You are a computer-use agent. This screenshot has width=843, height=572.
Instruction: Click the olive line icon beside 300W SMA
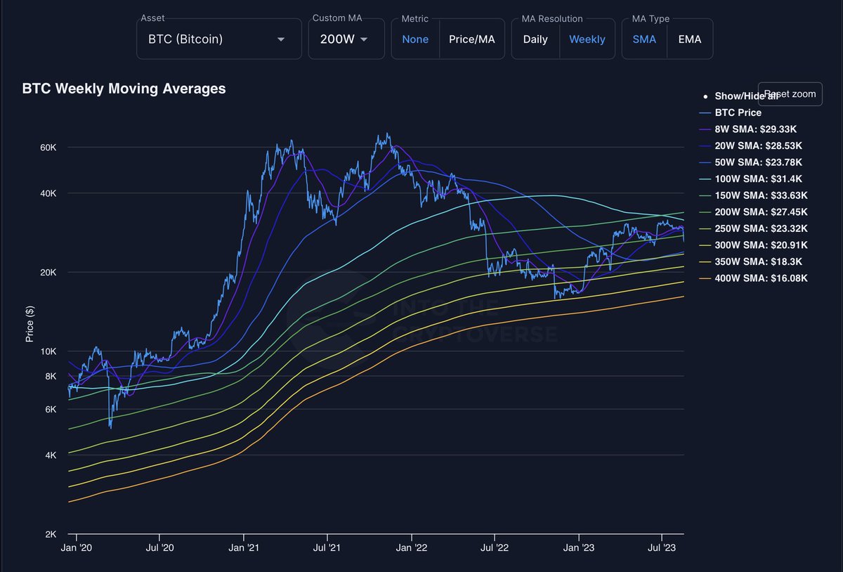pyautogui.click(x=703, y=245)
